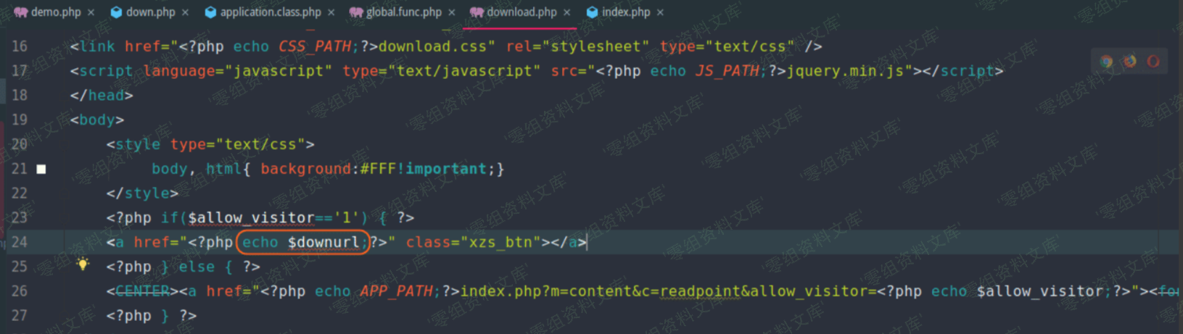
Task: Switch to the demo.php tab
Action: pyautogui.click(x=56, y=12)
